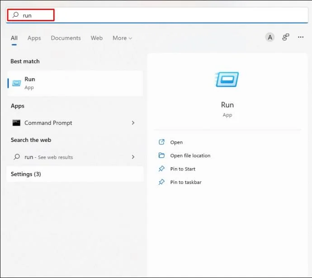Click the web search magnifier icon beside 'run'

point(17,157)
